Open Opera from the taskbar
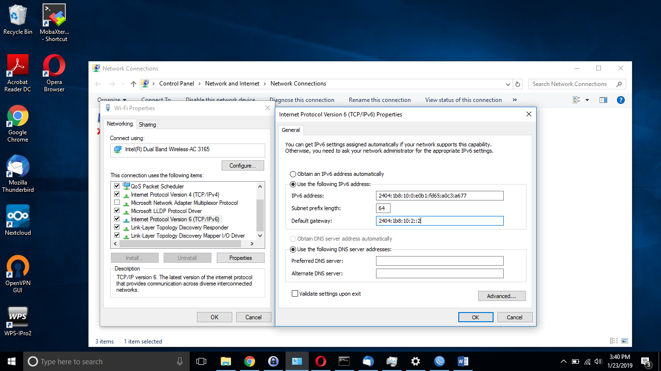 (x=320, y=361)
